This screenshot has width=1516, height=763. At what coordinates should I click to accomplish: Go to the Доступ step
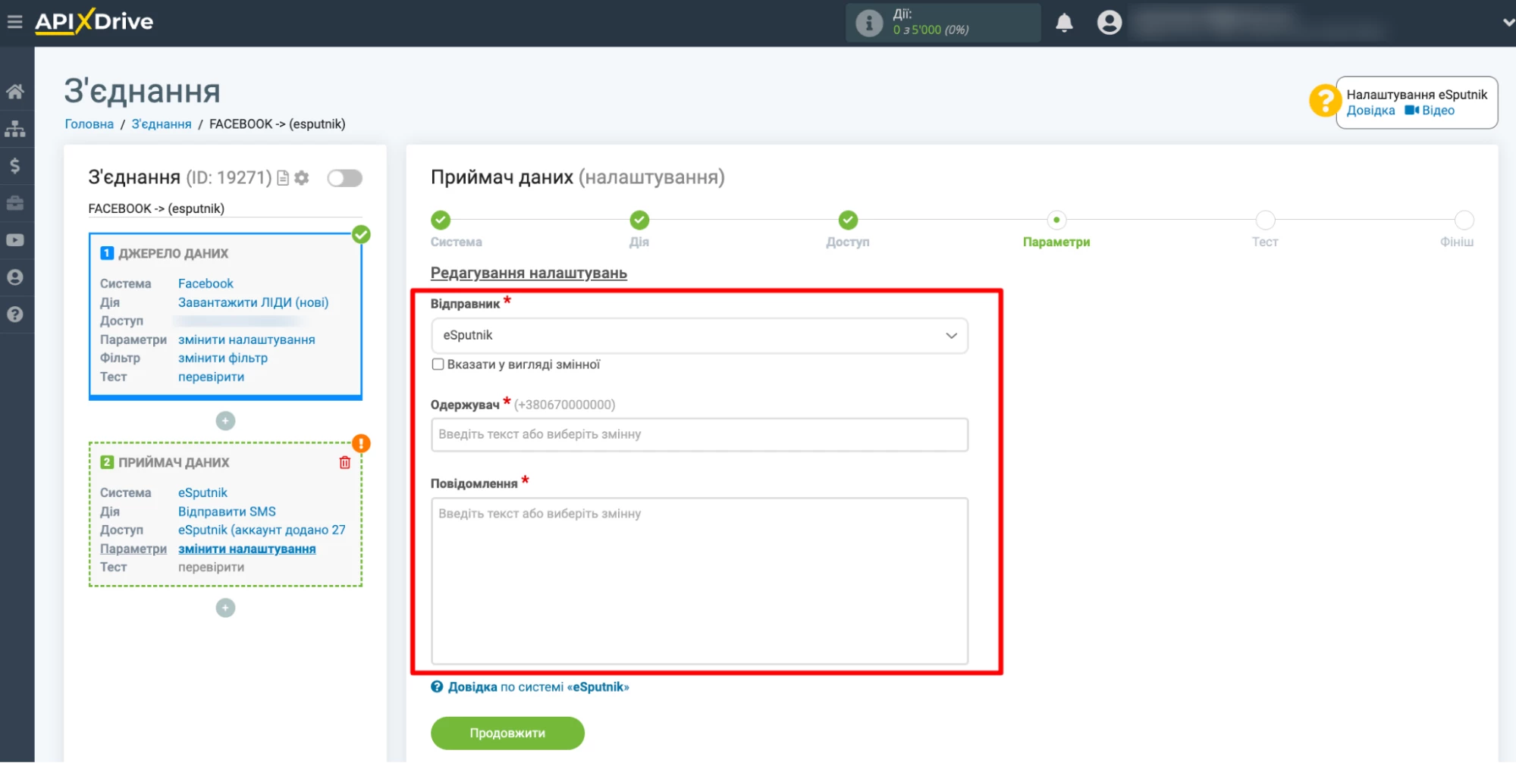coord(848,220)
